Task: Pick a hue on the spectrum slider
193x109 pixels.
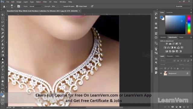Action: pyautogui.click(x=189, y=25)
